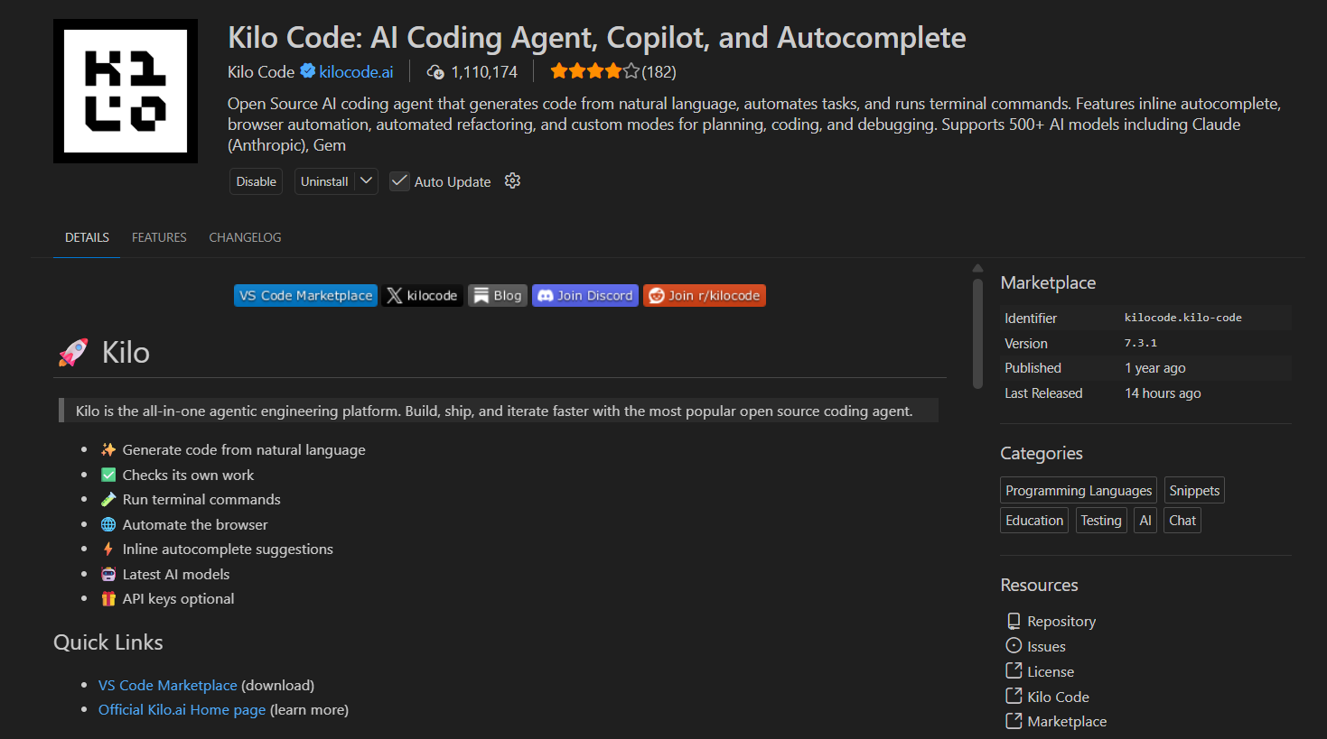Image resolution: width=1327 pixels, height=739 pixels.
Task: Click the star rating display
Action: click(594, 71)
